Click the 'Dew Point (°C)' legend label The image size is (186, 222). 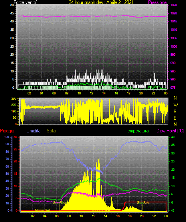(x=170, y=131)
